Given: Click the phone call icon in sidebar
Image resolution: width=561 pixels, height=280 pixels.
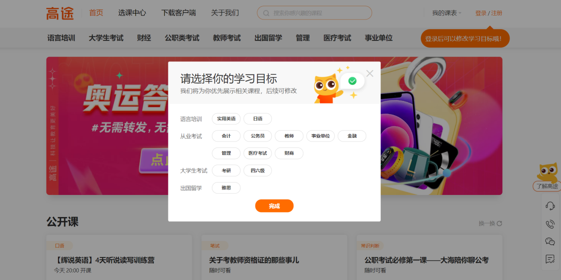Looking at the screenshot, I should (550, 224).
